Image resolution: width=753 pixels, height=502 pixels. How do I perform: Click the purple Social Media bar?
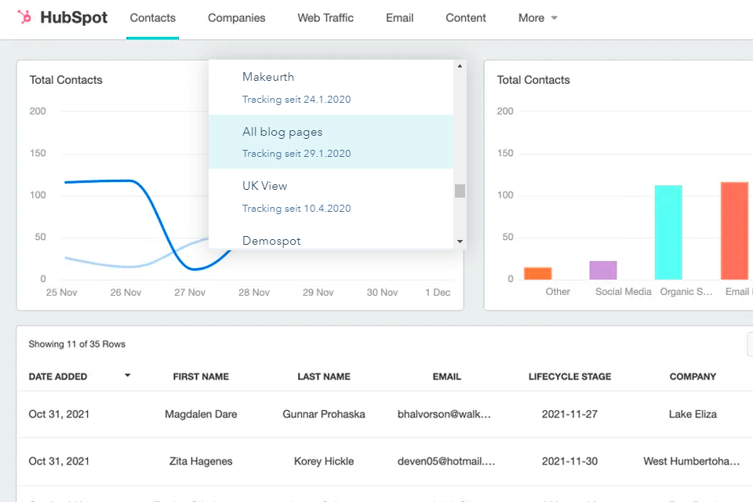coord(602,270)
